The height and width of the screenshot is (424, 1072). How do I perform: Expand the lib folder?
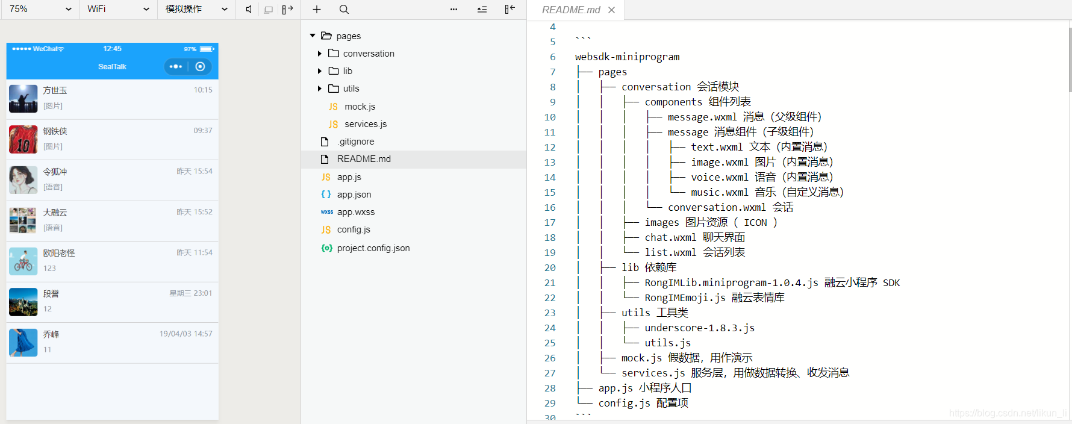pos(320,71)
